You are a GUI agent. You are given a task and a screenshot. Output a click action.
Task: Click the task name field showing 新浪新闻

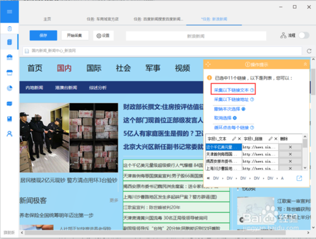pyautogui.click(x=196, y=36)
